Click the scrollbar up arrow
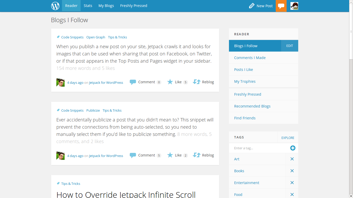The image size is (353, 198). tap(351, 2)
